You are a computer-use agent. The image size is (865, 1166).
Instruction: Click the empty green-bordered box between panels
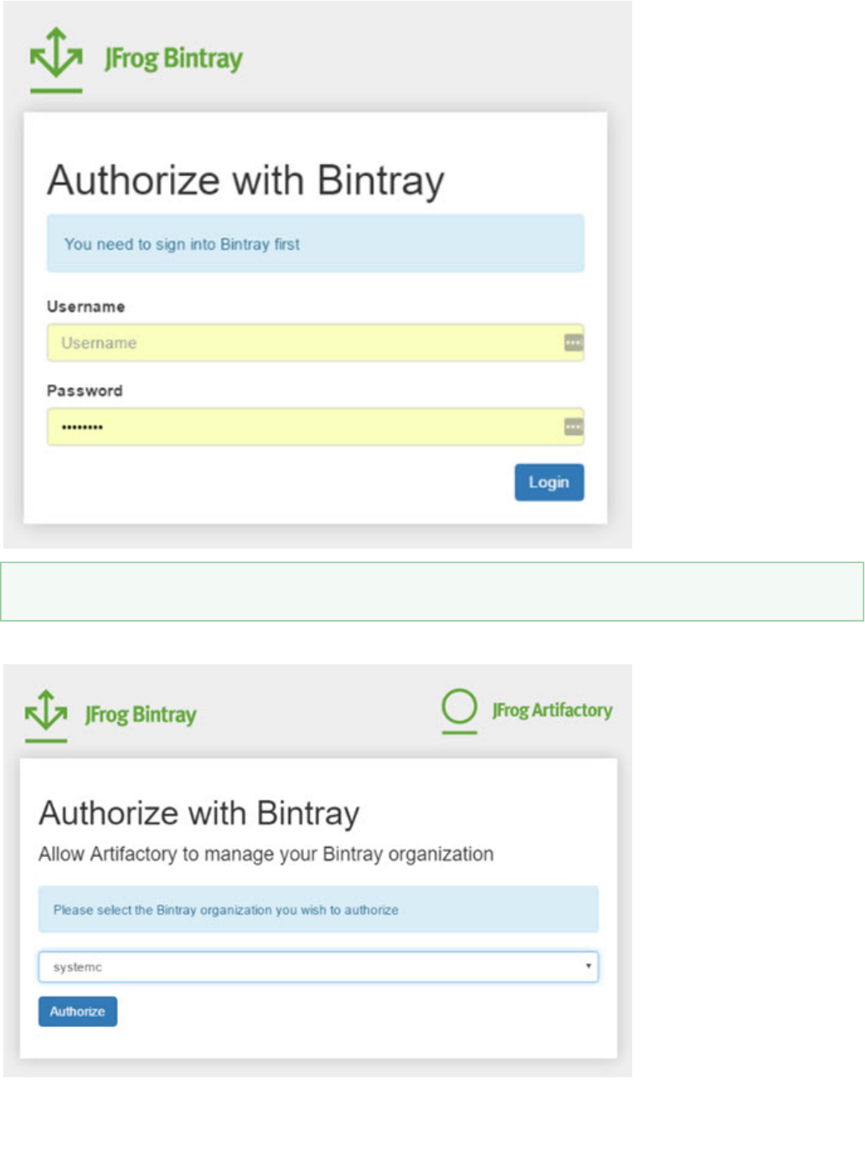click(x=431, y=591)
